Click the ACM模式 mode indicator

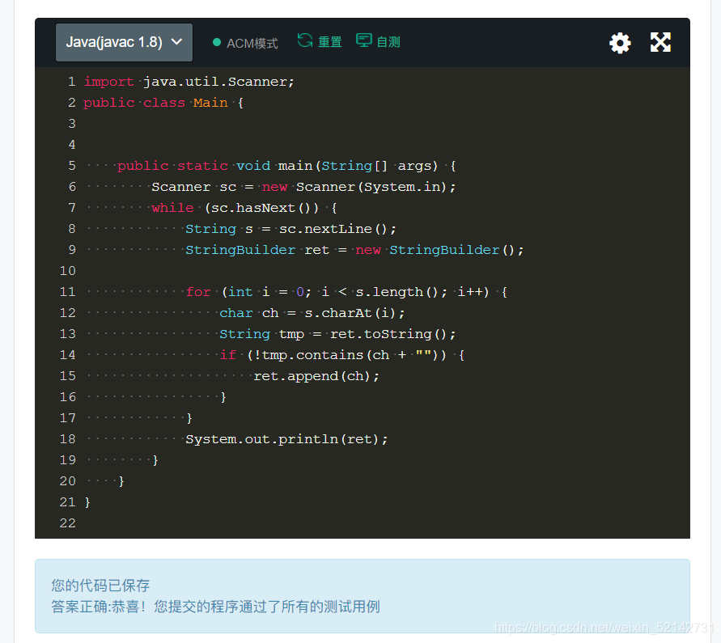[x=245, y=43]
